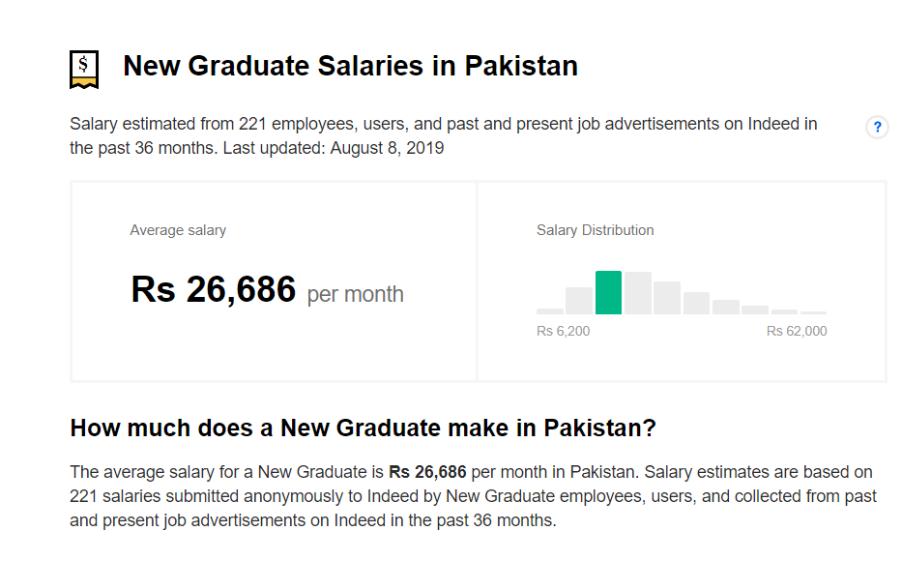Open the Indeed link in the top description

[x=773, y=124]
